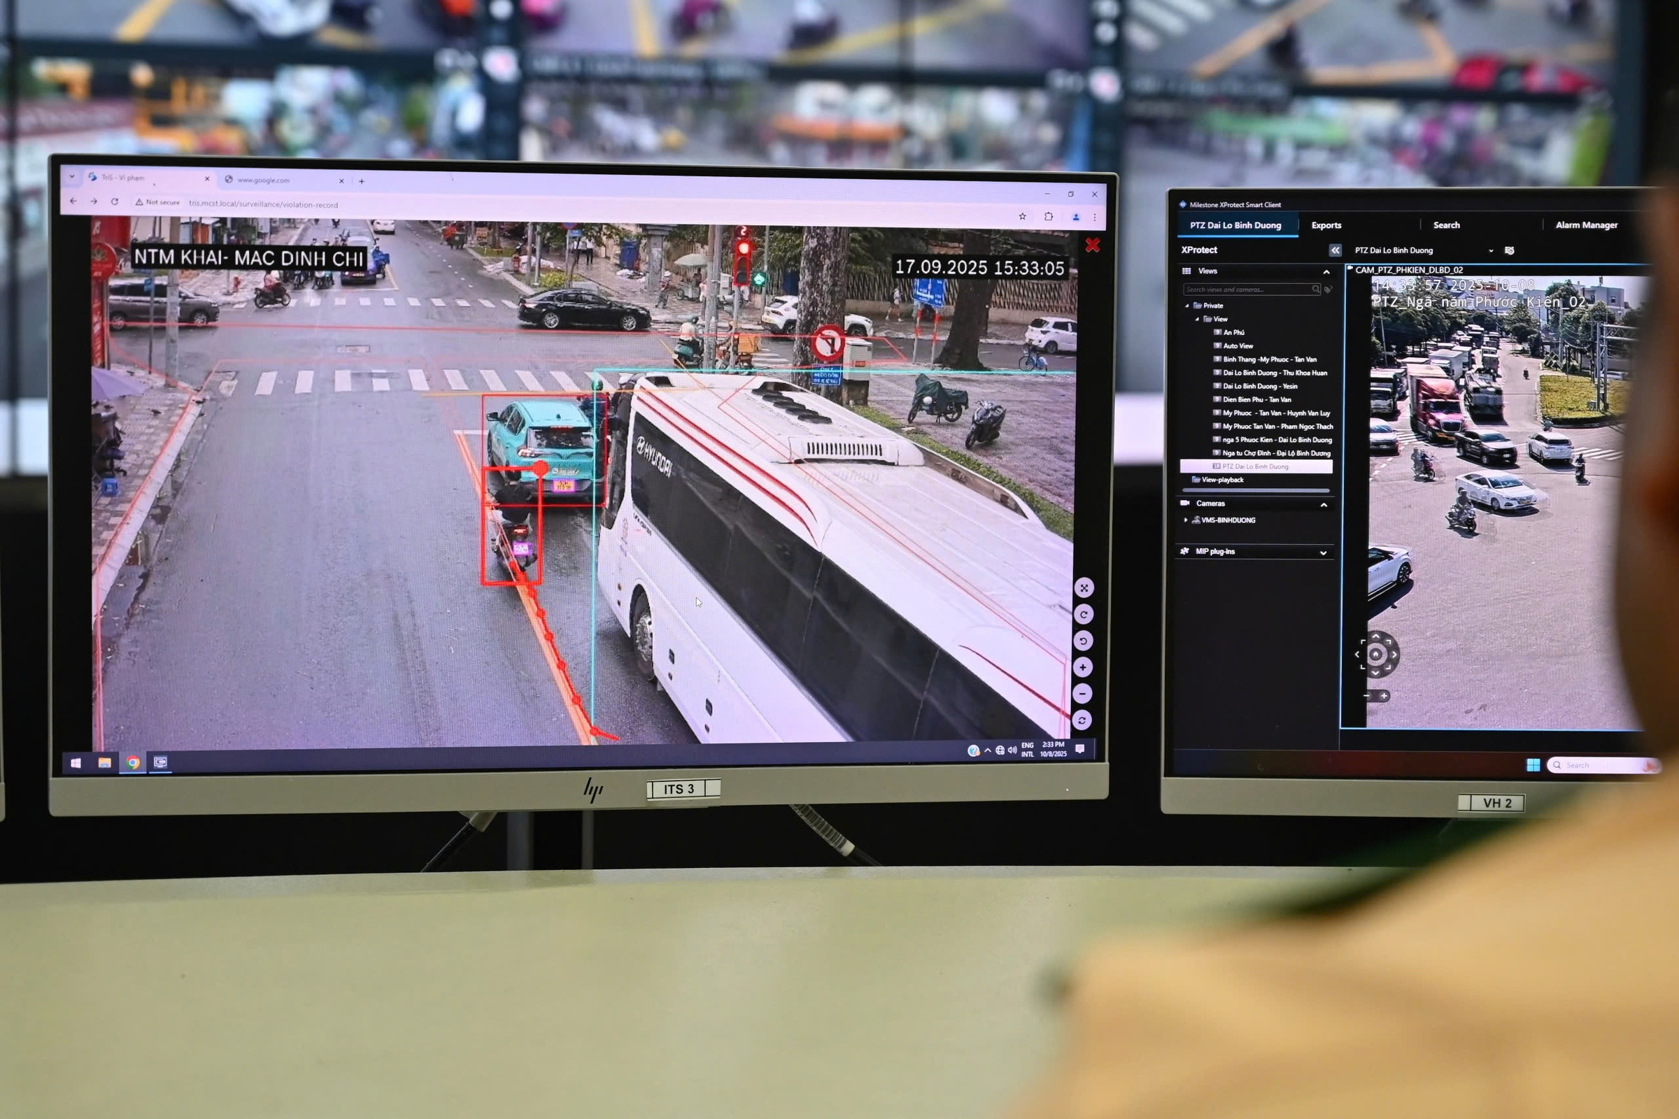Viewport: 1679px width, 1119px height.
Task: Zoom in on the violation image
Action: [1083, 667]
